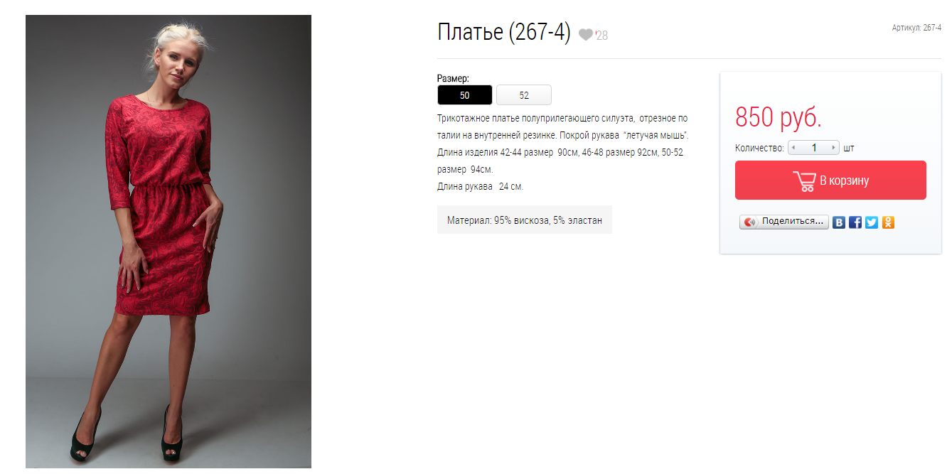Click the Платье (267-4) title
The width and height of the screenshot is (947, 474).
point(504,33)
